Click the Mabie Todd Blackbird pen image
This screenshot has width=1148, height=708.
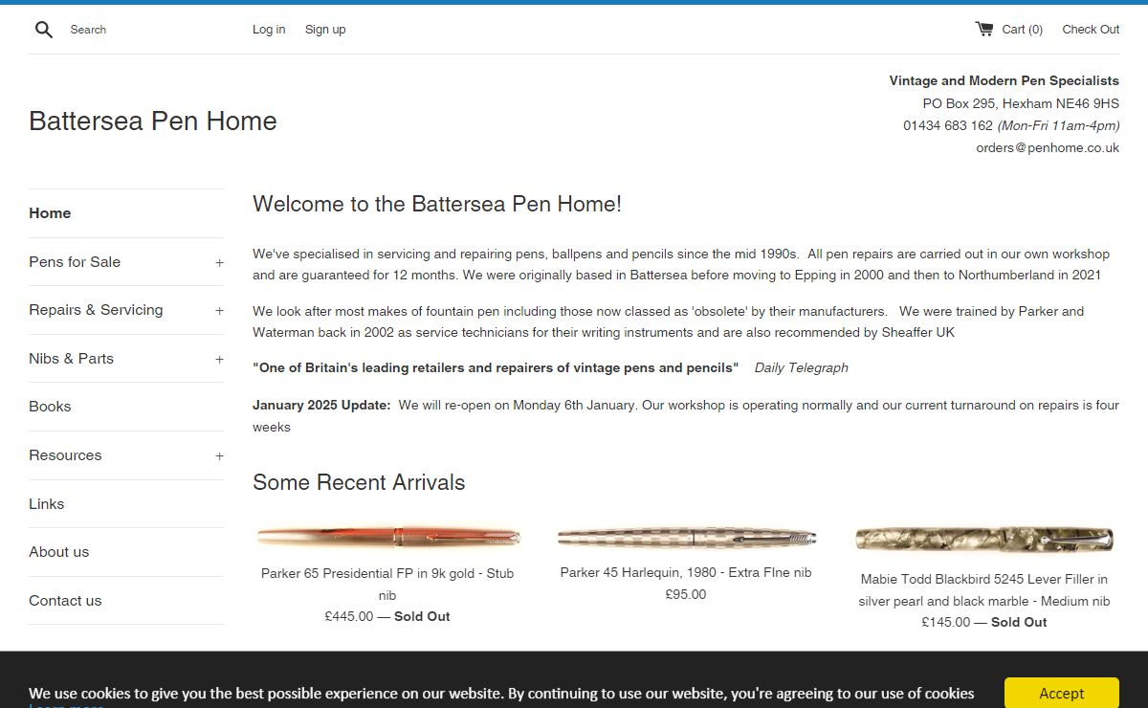(983, 539)
